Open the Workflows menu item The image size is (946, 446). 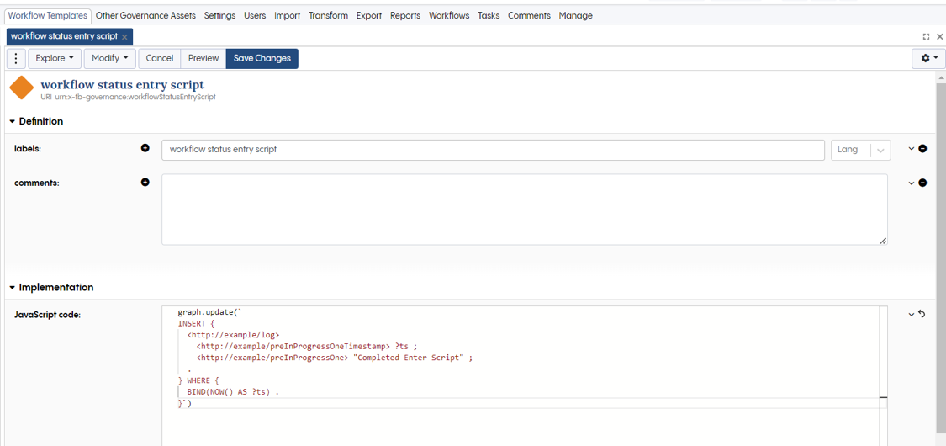point(449,15)
